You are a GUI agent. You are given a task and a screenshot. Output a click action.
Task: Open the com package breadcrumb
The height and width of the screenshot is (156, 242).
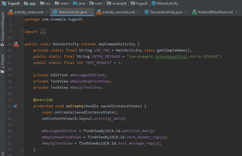[96, 3]
